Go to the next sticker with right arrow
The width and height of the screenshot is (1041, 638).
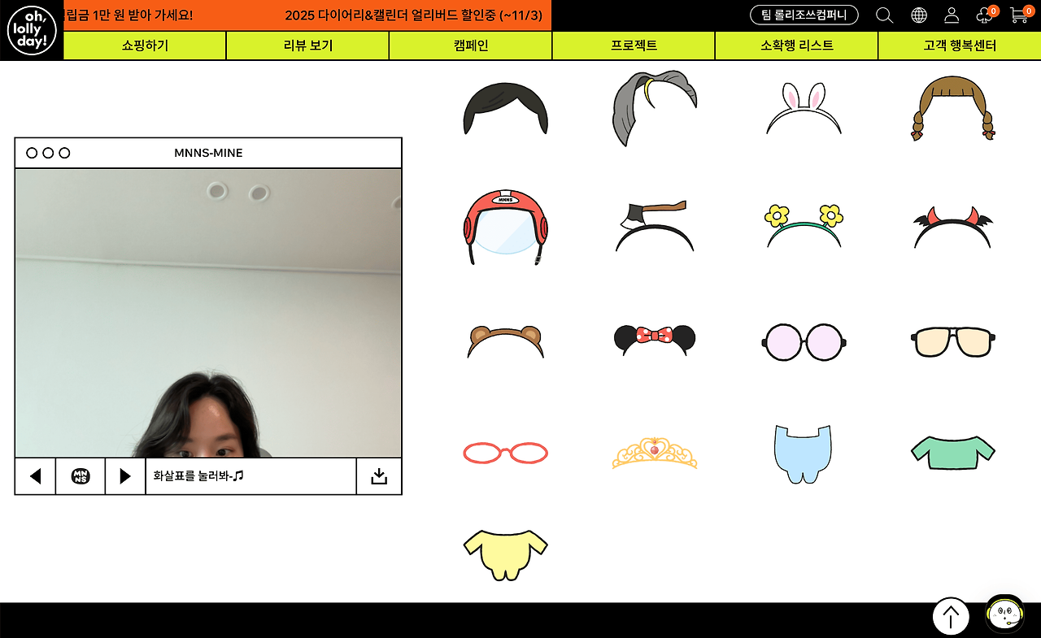[125, 476]
